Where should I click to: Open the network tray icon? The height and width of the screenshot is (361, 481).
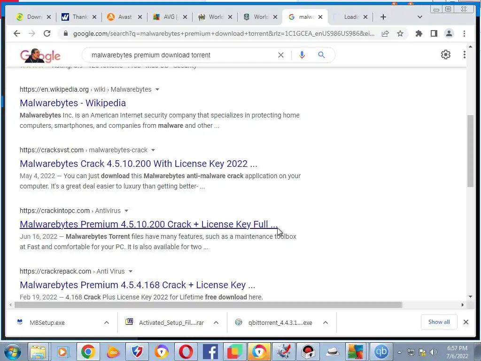pos(411,352)
